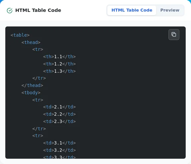Click the <td>3.1</td> code line
This screenshot has height=164, width=191.
(x=59, y=143)
